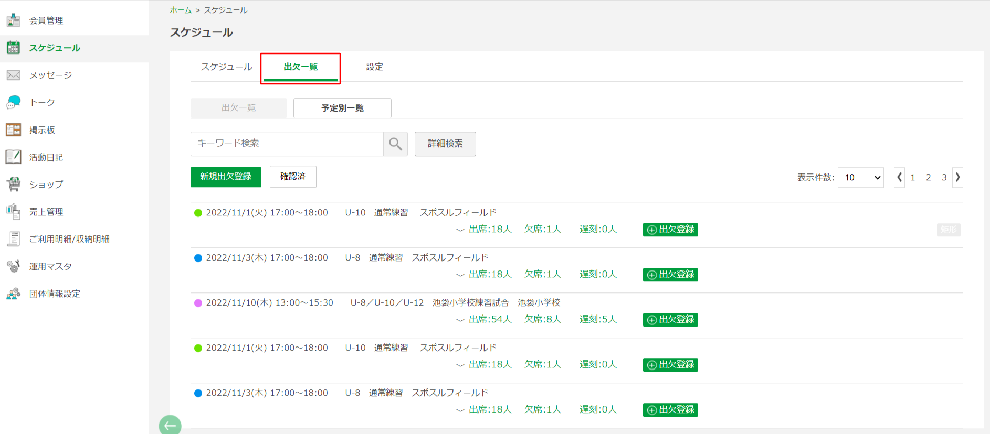Screen dimensions: 990x434
Task: Click 欠席:1人 on first 2022/11/3 row
Action: click(543, 274)
